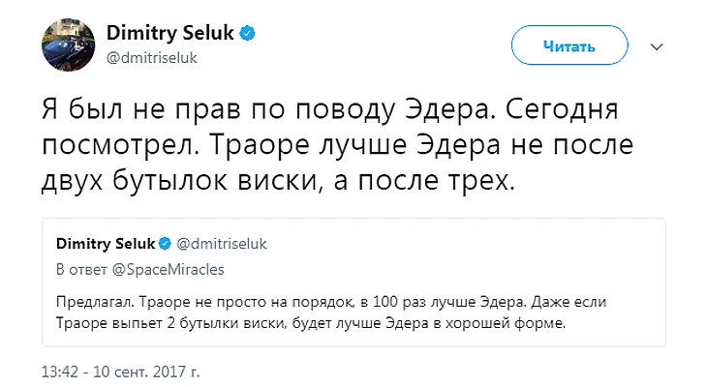Click the 'В ответ' label in quoted tweet
Image resolution: width=707 pixels, height=387 pixels.
pyautogui.click(x=79, y=268)
